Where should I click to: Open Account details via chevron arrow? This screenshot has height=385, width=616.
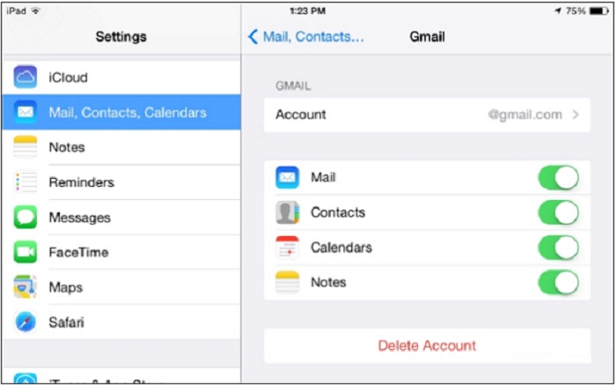pyautogui.click(x=576, y=115)
